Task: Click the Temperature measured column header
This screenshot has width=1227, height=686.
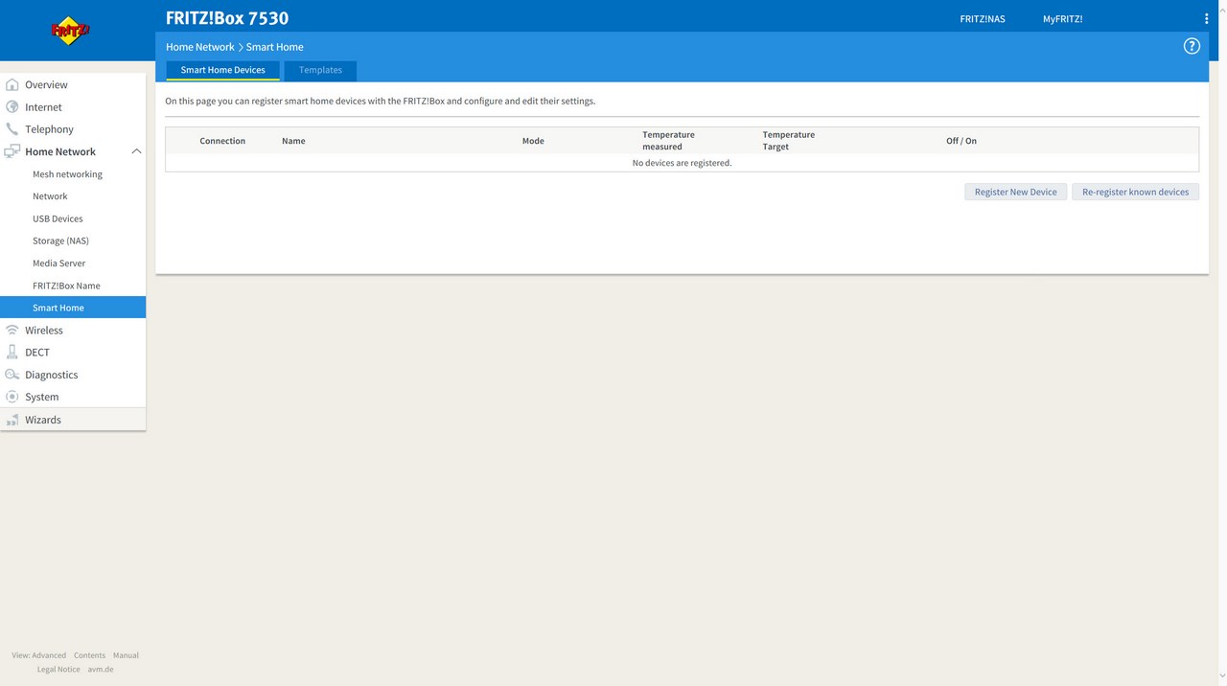Action: click(x=668, y=141)
